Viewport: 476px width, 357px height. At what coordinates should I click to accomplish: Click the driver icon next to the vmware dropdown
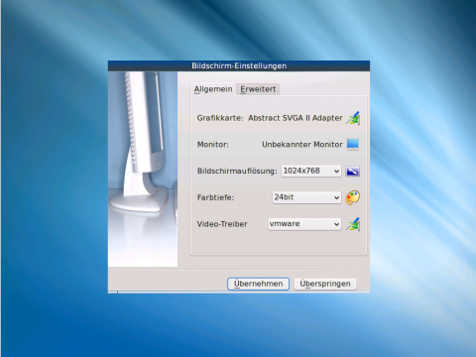[x=353, y=224]
